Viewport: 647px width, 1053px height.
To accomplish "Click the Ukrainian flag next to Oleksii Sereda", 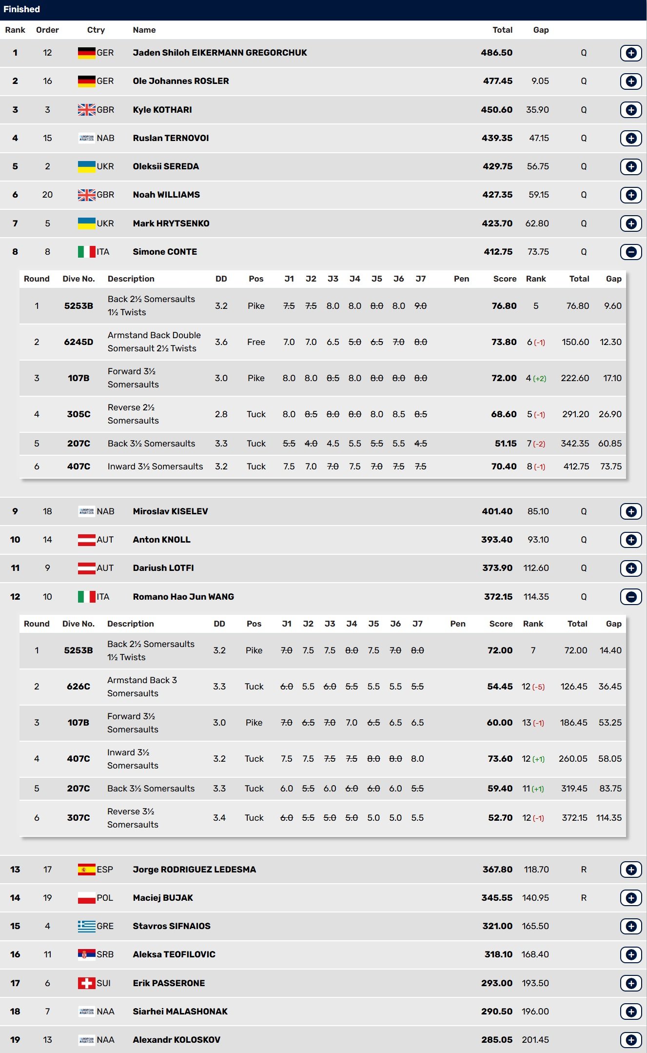I will 87,166.
